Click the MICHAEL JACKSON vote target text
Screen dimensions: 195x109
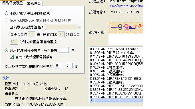[125, 12]
